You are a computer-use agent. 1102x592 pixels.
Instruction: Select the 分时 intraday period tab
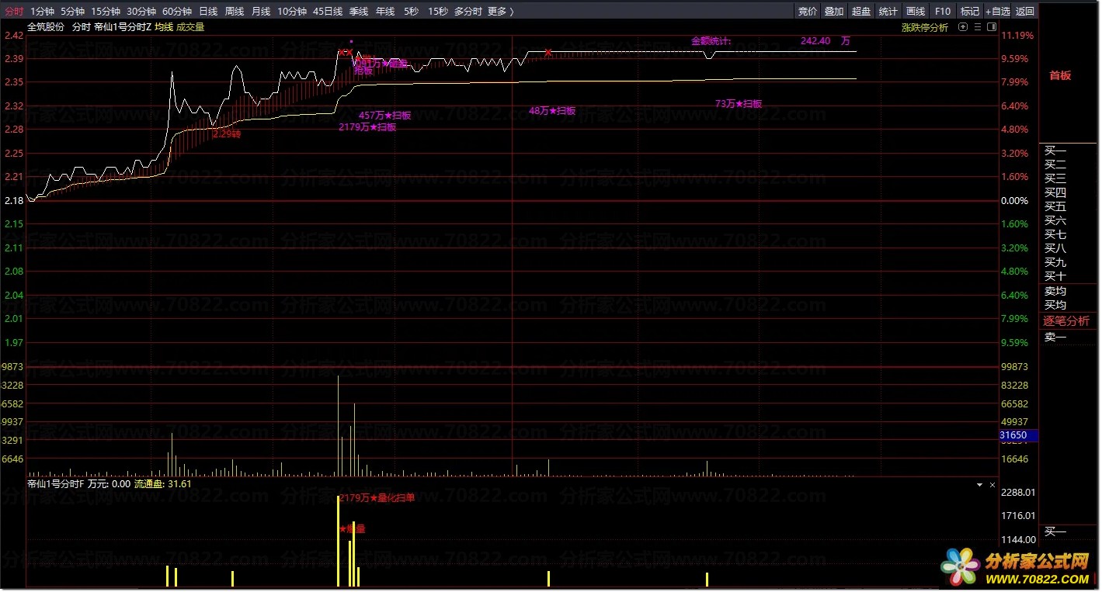click(x=15, y=11)
